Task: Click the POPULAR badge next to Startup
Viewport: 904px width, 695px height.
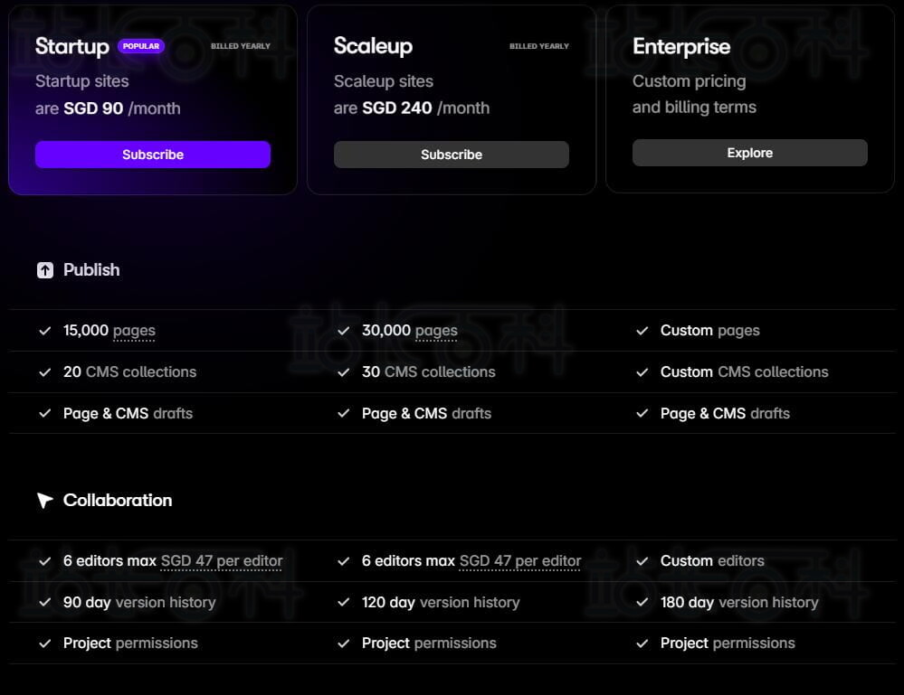Action: tap(141, 46)
